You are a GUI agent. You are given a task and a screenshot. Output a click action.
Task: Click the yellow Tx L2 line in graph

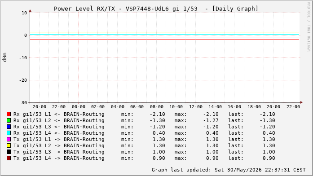pos(164,32)
